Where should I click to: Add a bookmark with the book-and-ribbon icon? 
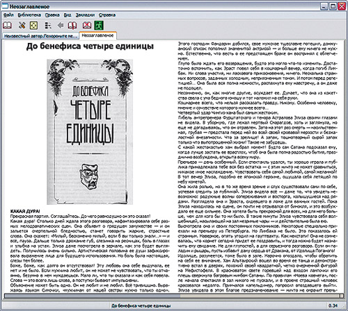pyautogui.click(x=72, y=25)
